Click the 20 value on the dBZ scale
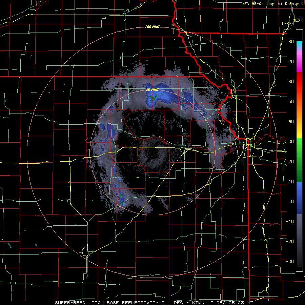Screen dimensions: 305x305 point(291,162)
